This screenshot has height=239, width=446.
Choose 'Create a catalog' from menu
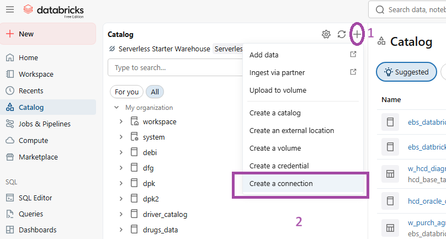pyautogui.click(x=275, y=113)
